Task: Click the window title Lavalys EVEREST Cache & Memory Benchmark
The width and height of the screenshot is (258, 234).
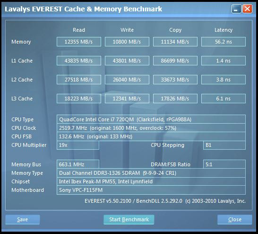Action: pyautogui.click(x=84, y=9)
